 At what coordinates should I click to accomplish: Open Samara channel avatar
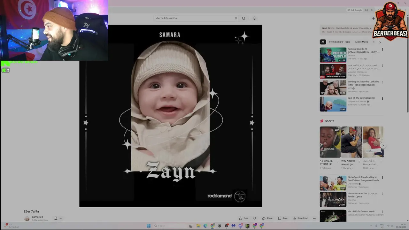coord(27,218)
